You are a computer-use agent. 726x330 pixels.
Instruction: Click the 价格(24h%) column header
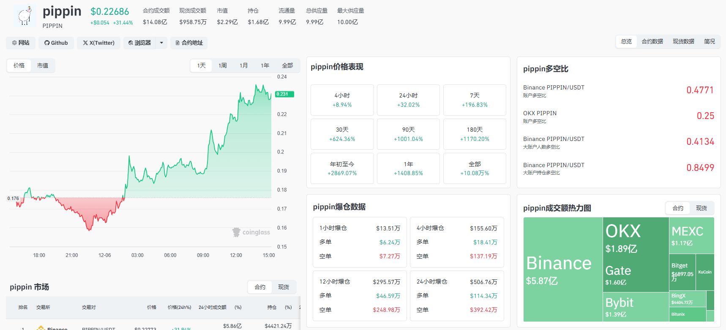pyautogui.click(x=179, y=307)
